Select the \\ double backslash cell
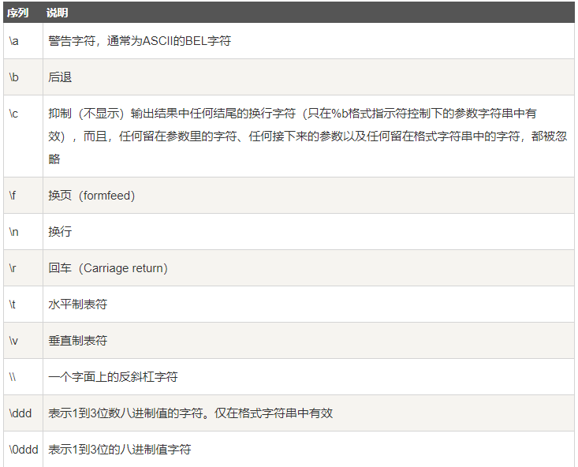 pyautogui.click(x=23, y=376)
